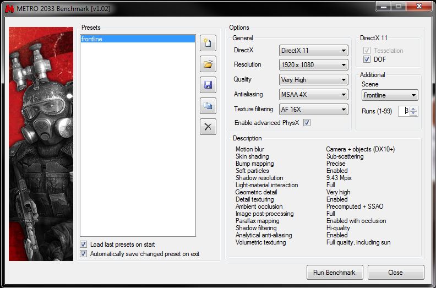This screenshot has height=288, width=436.
Task: Disable advanced PhysX checkbox
Action: click(x=307, y=123)
